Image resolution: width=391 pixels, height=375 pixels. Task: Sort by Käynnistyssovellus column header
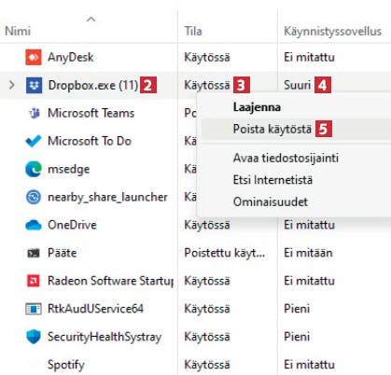pyautogui.click(x=332, y=31)
